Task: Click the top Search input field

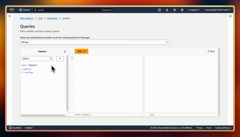Action: (73, 10)
